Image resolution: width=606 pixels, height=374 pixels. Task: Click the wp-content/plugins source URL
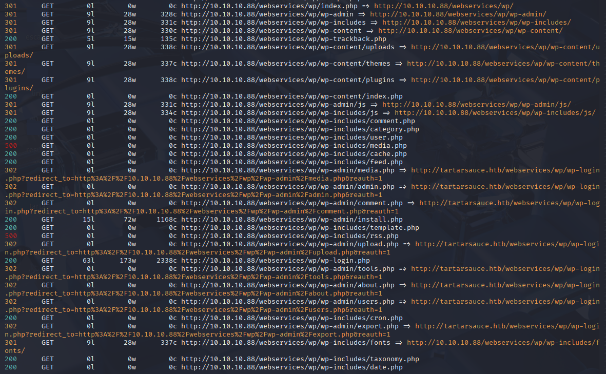288,80
